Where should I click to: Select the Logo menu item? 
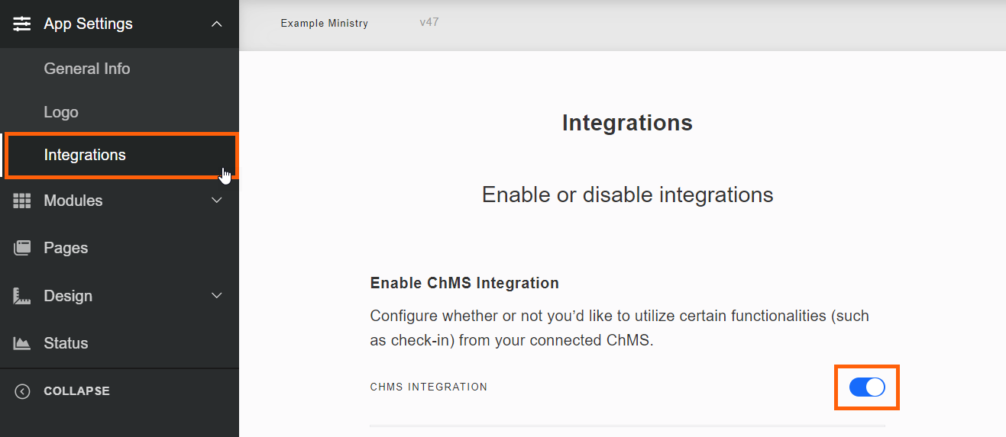coord(61,112)
